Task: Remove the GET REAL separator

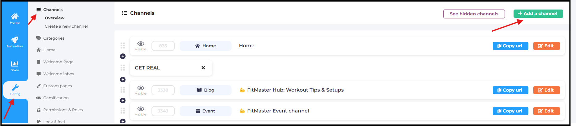Action: click(203, 68)
